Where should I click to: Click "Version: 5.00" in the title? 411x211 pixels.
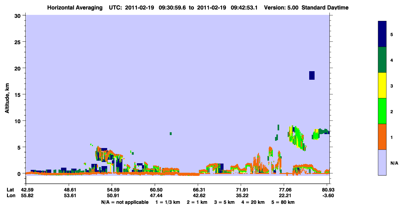[281, 8]
